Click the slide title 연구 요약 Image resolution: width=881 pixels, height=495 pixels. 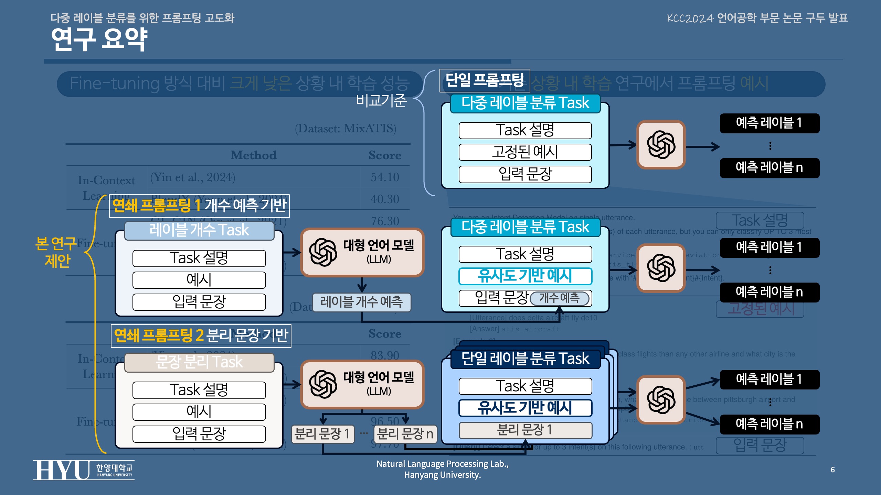pyautogui.click(x=99, y=39)
